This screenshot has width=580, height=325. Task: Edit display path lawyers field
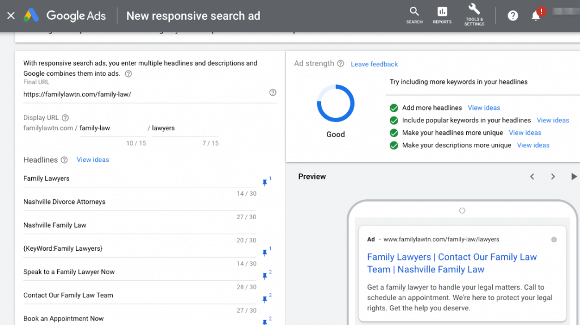pyautogui.click(x=185, y=129)
